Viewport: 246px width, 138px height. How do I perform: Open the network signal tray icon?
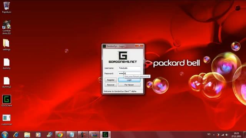[223, 135]
